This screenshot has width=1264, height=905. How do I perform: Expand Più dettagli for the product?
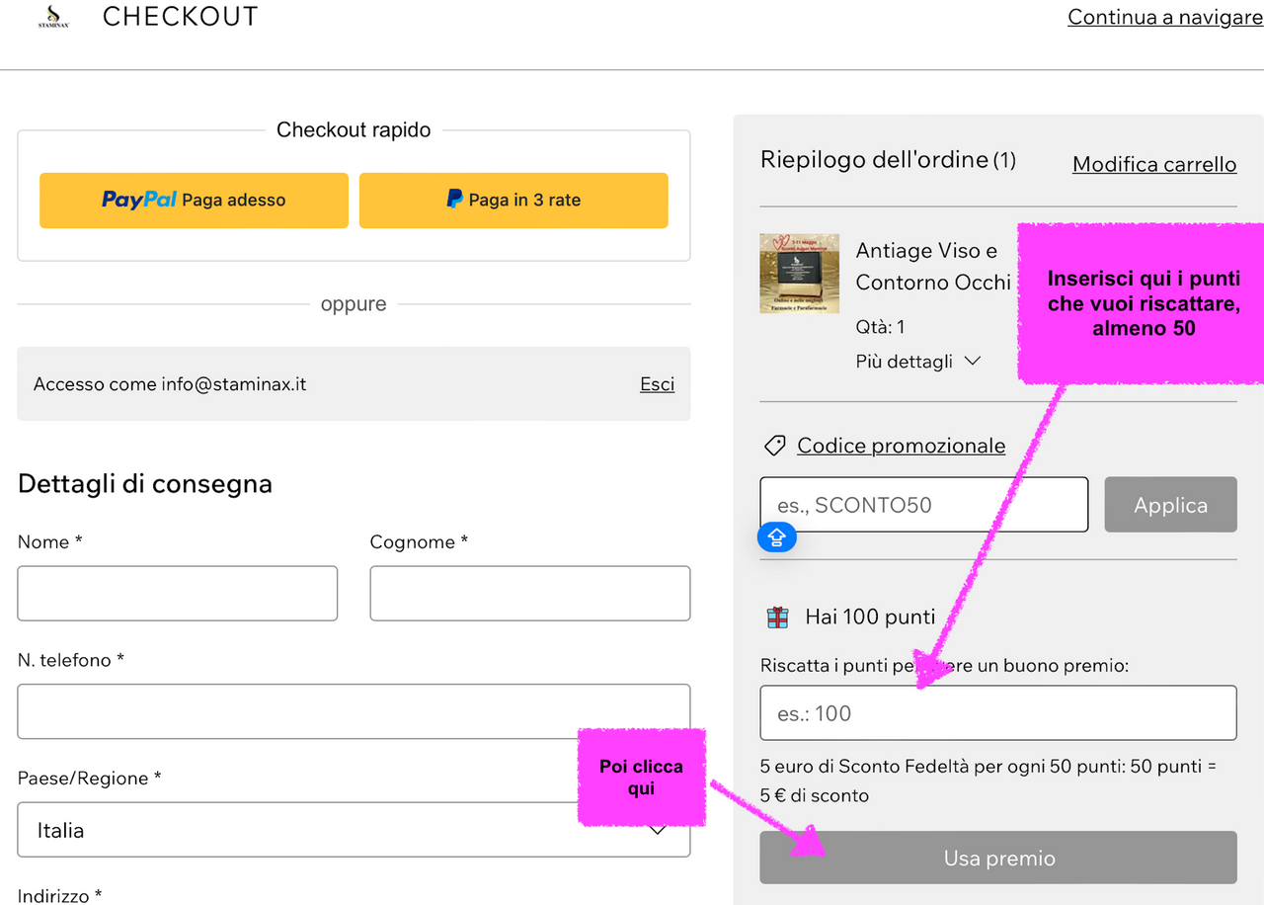(x=917, y=362)
